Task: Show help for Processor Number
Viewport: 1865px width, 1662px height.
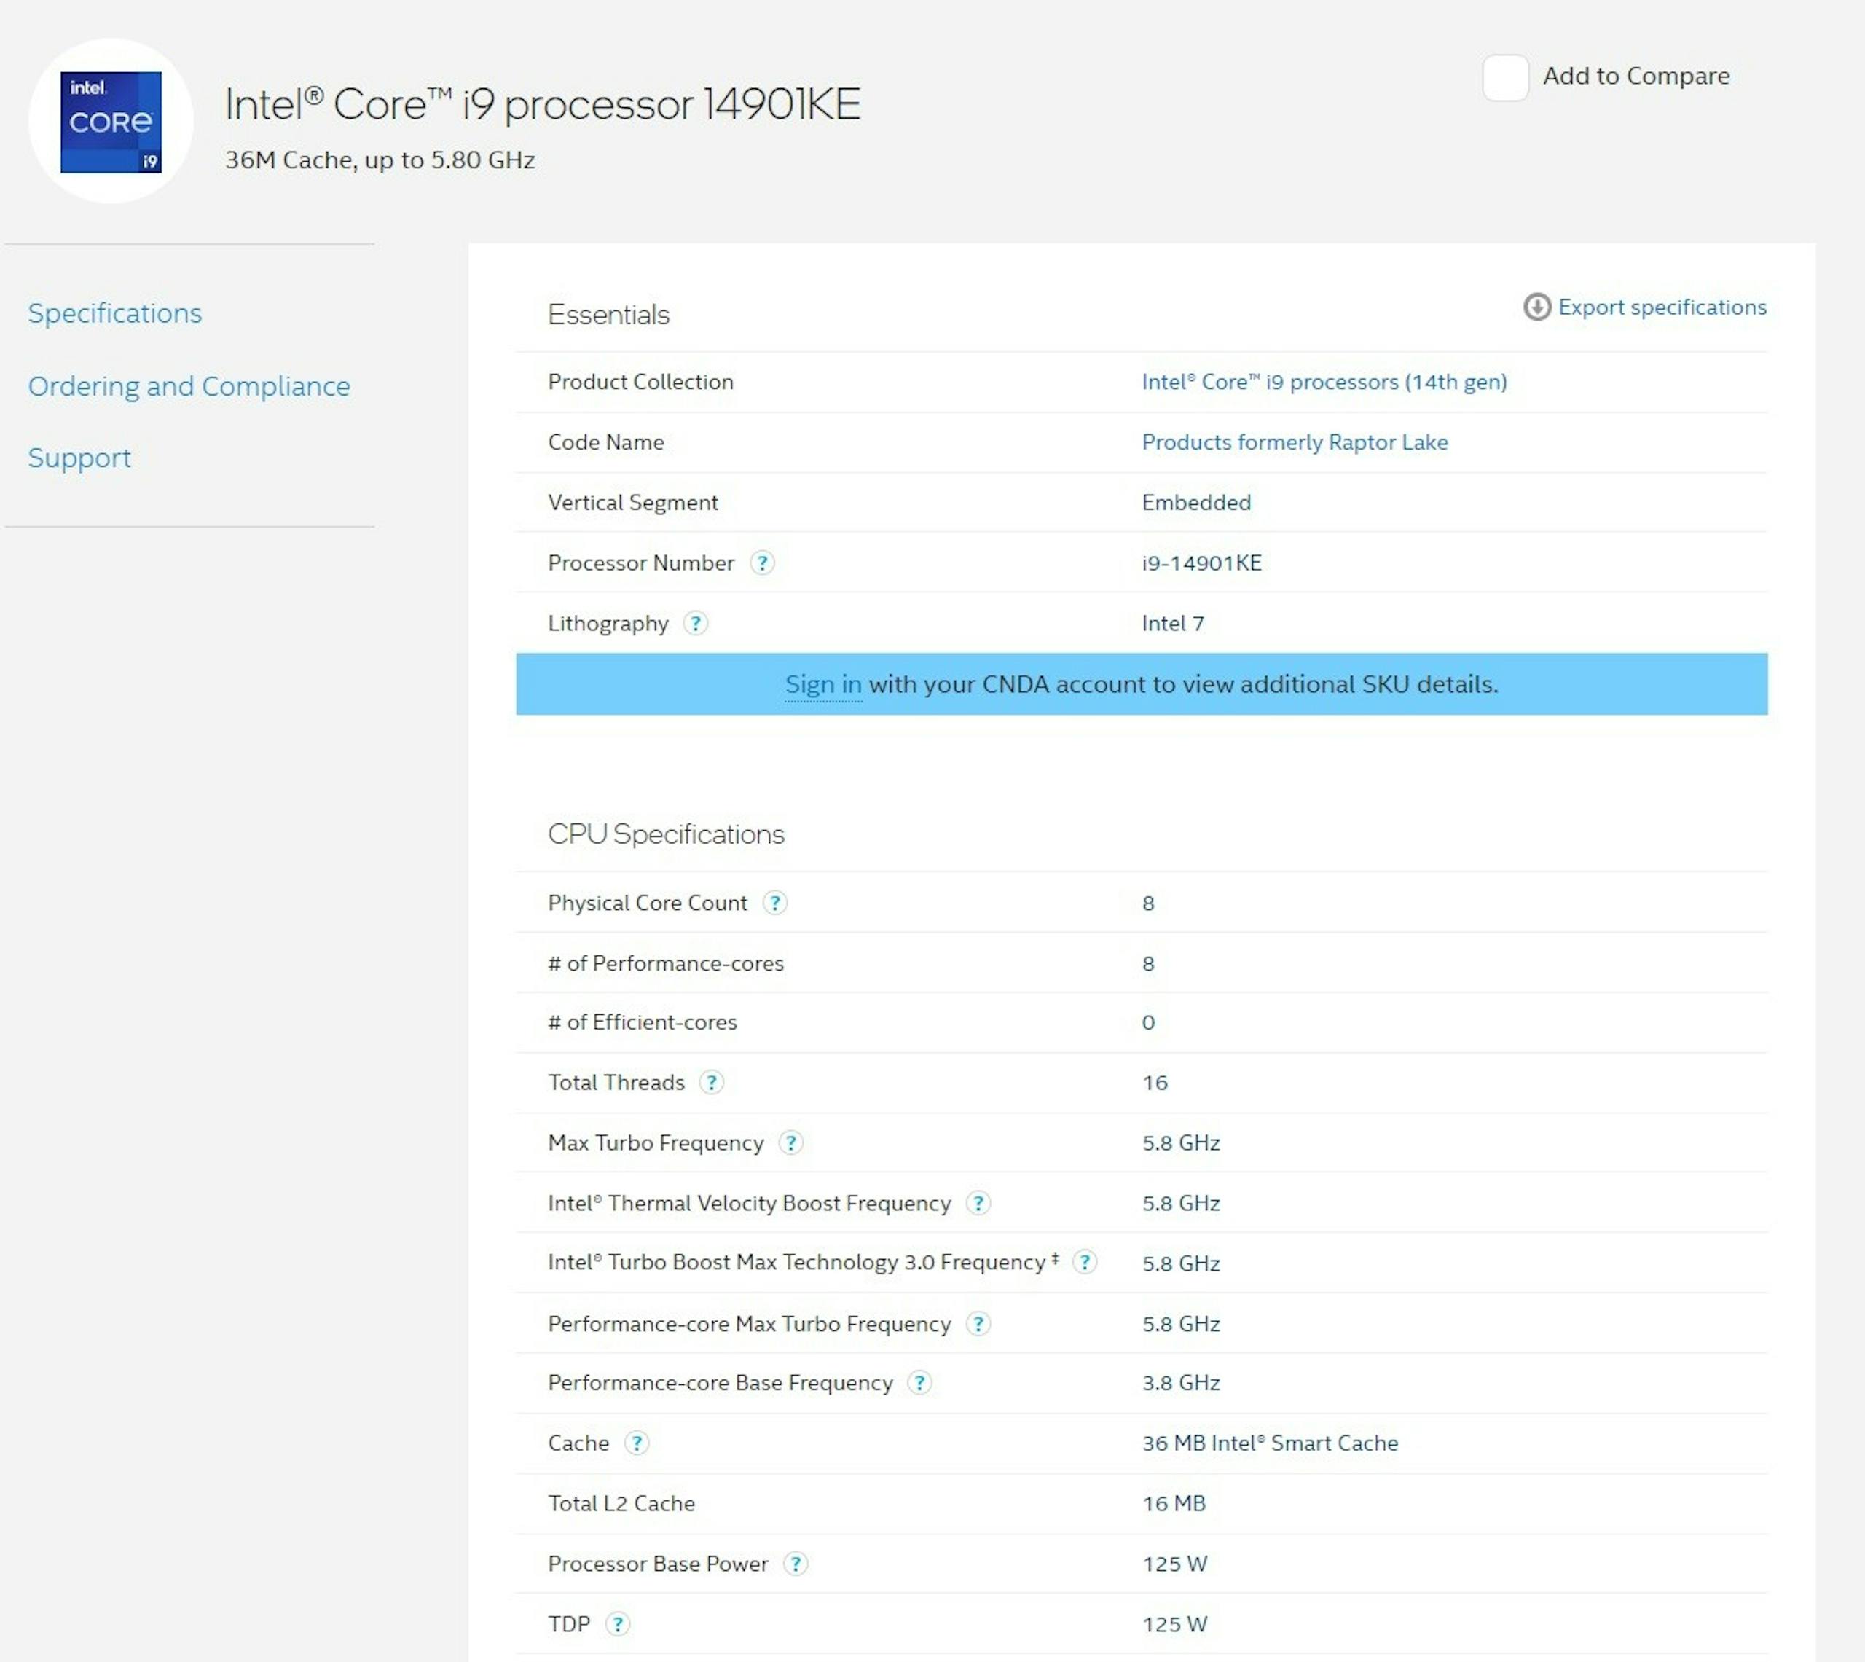Action: 762,563
